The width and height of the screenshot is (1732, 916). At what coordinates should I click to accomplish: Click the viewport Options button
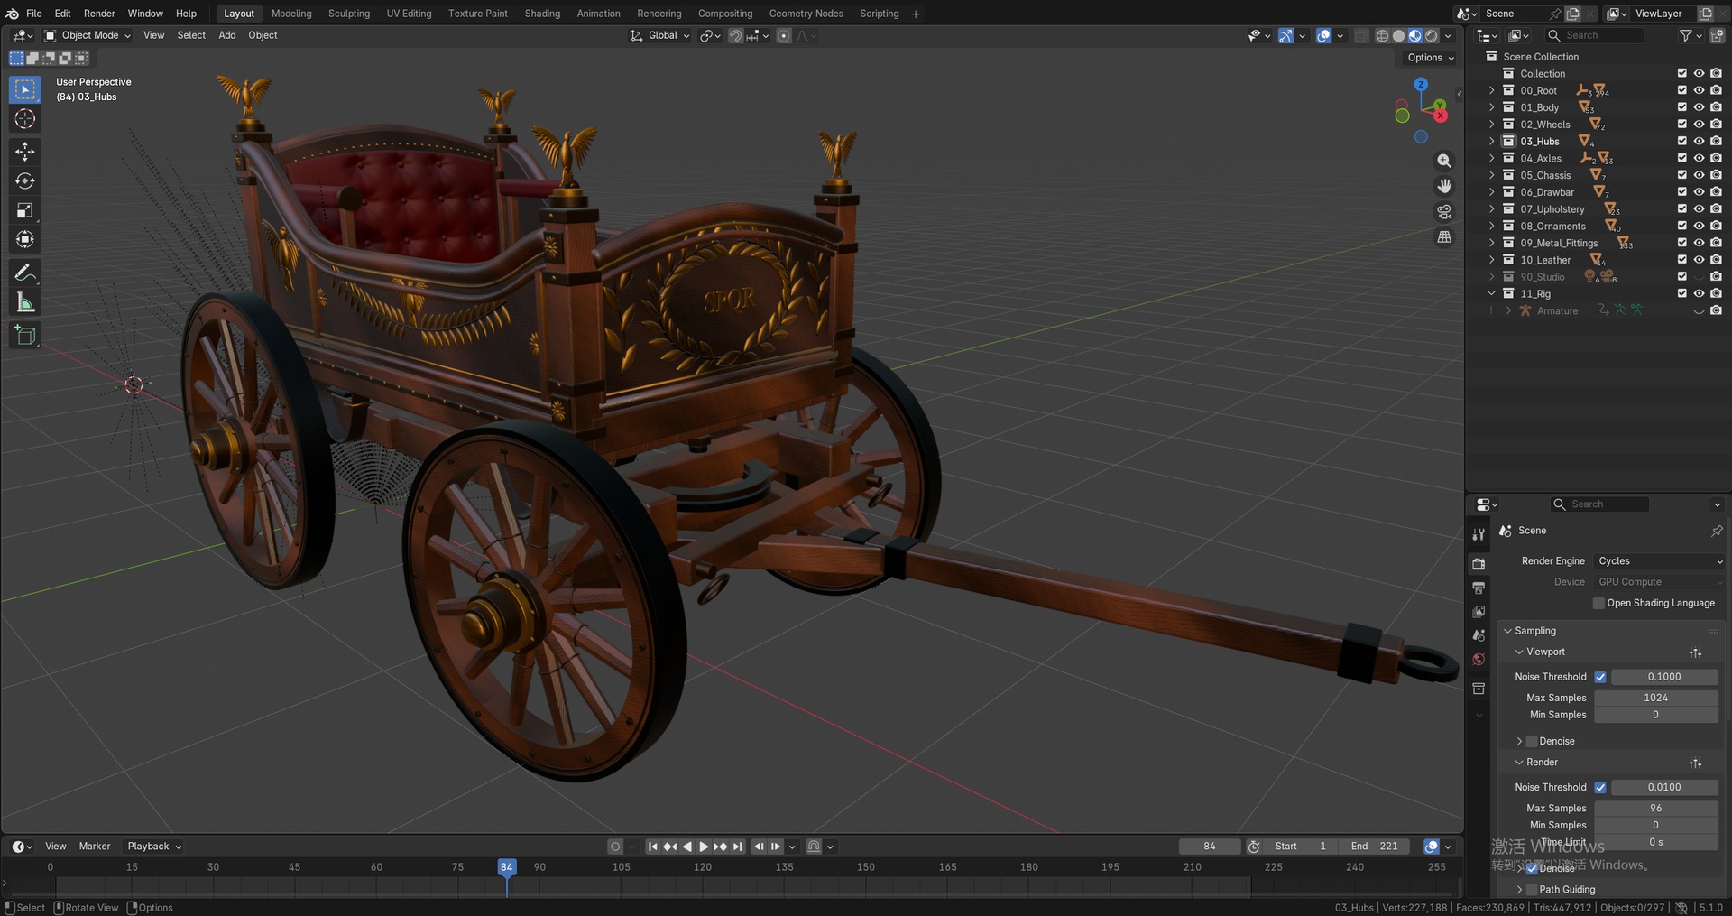click(x=1431, y=58)
